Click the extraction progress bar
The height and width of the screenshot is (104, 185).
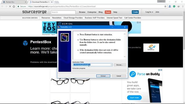[x=99, y=70]
